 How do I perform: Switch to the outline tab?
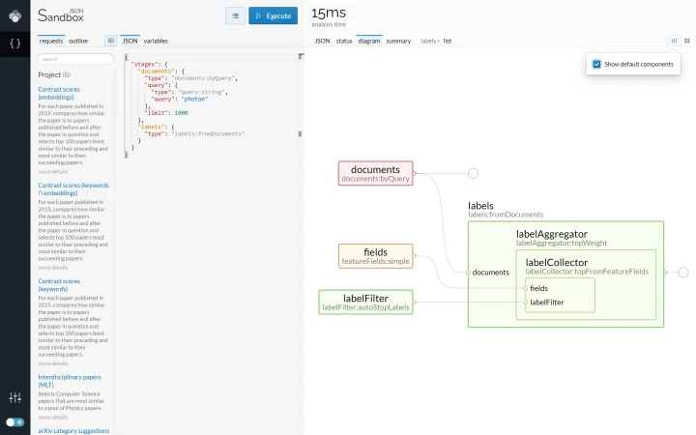coord(78,41)
